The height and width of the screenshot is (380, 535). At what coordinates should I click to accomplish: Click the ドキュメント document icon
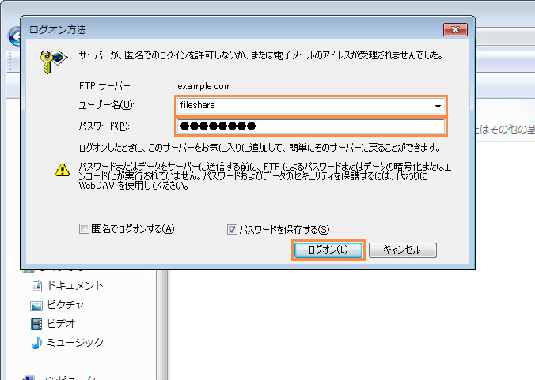(36, 286)
